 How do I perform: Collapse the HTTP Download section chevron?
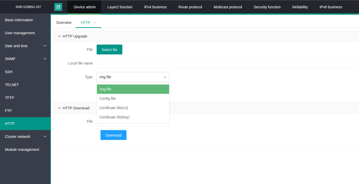point(59,108)
